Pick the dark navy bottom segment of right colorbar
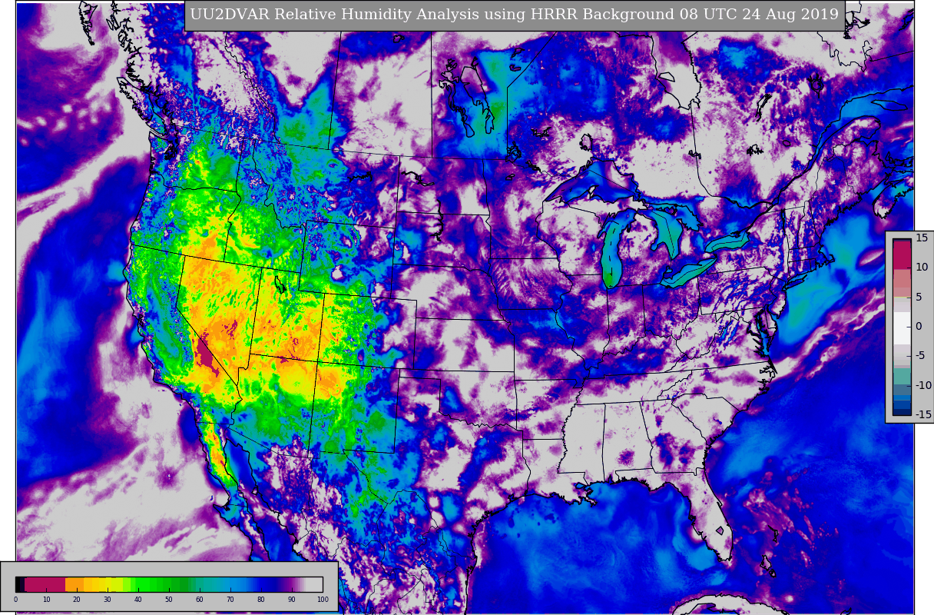 pyautogui.click(x=902, y=411)
